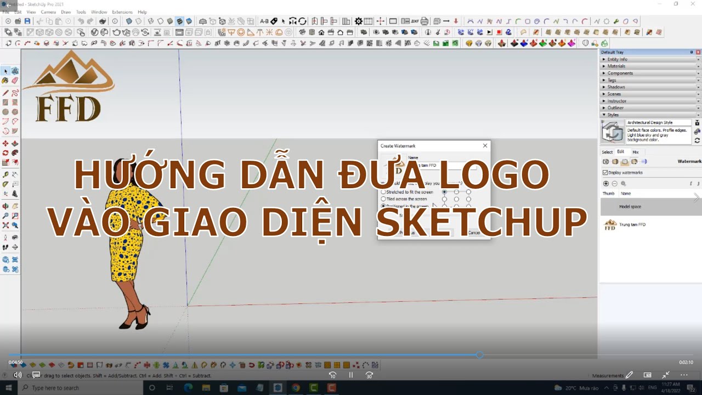Open the Extensions menu
This screenshot has width=702, height=395.
122,12
